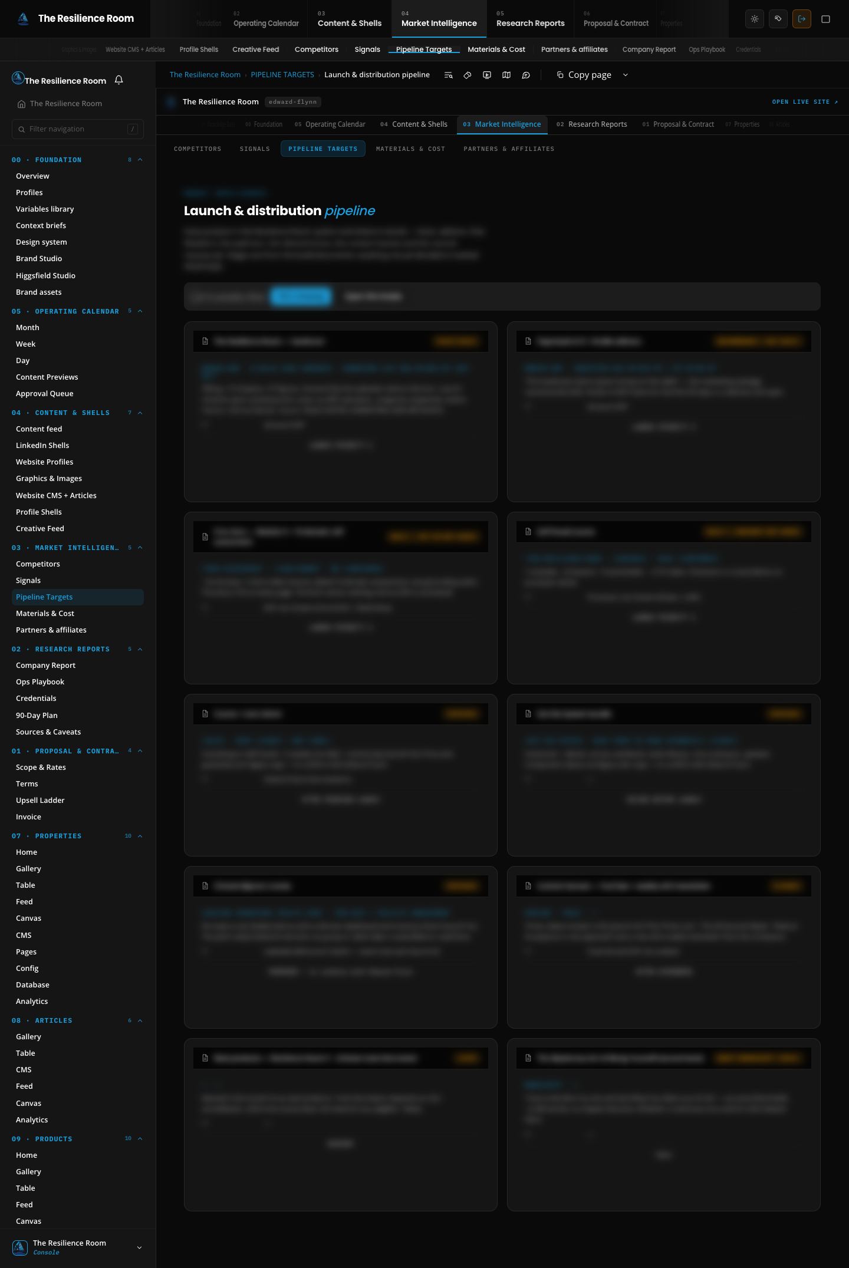This screenshot has width=849, height=1268.
Task: Open the Copy page dropdown arrow
Action: tap(626, 75)
